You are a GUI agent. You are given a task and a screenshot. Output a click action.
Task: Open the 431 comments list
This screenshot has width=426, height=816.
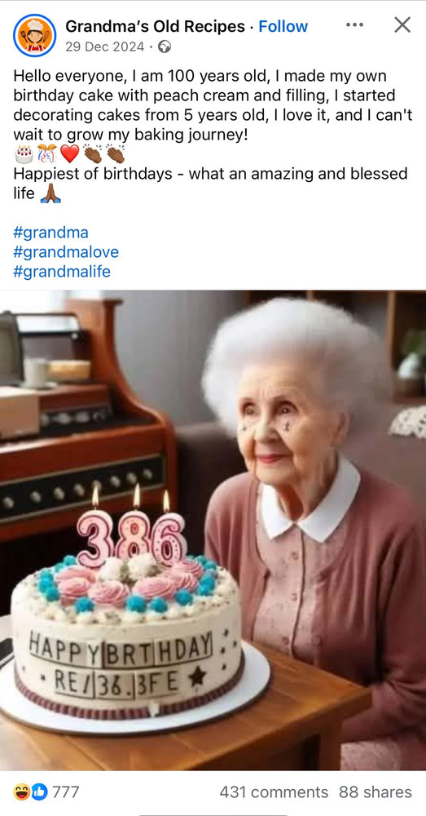point(274,792)
